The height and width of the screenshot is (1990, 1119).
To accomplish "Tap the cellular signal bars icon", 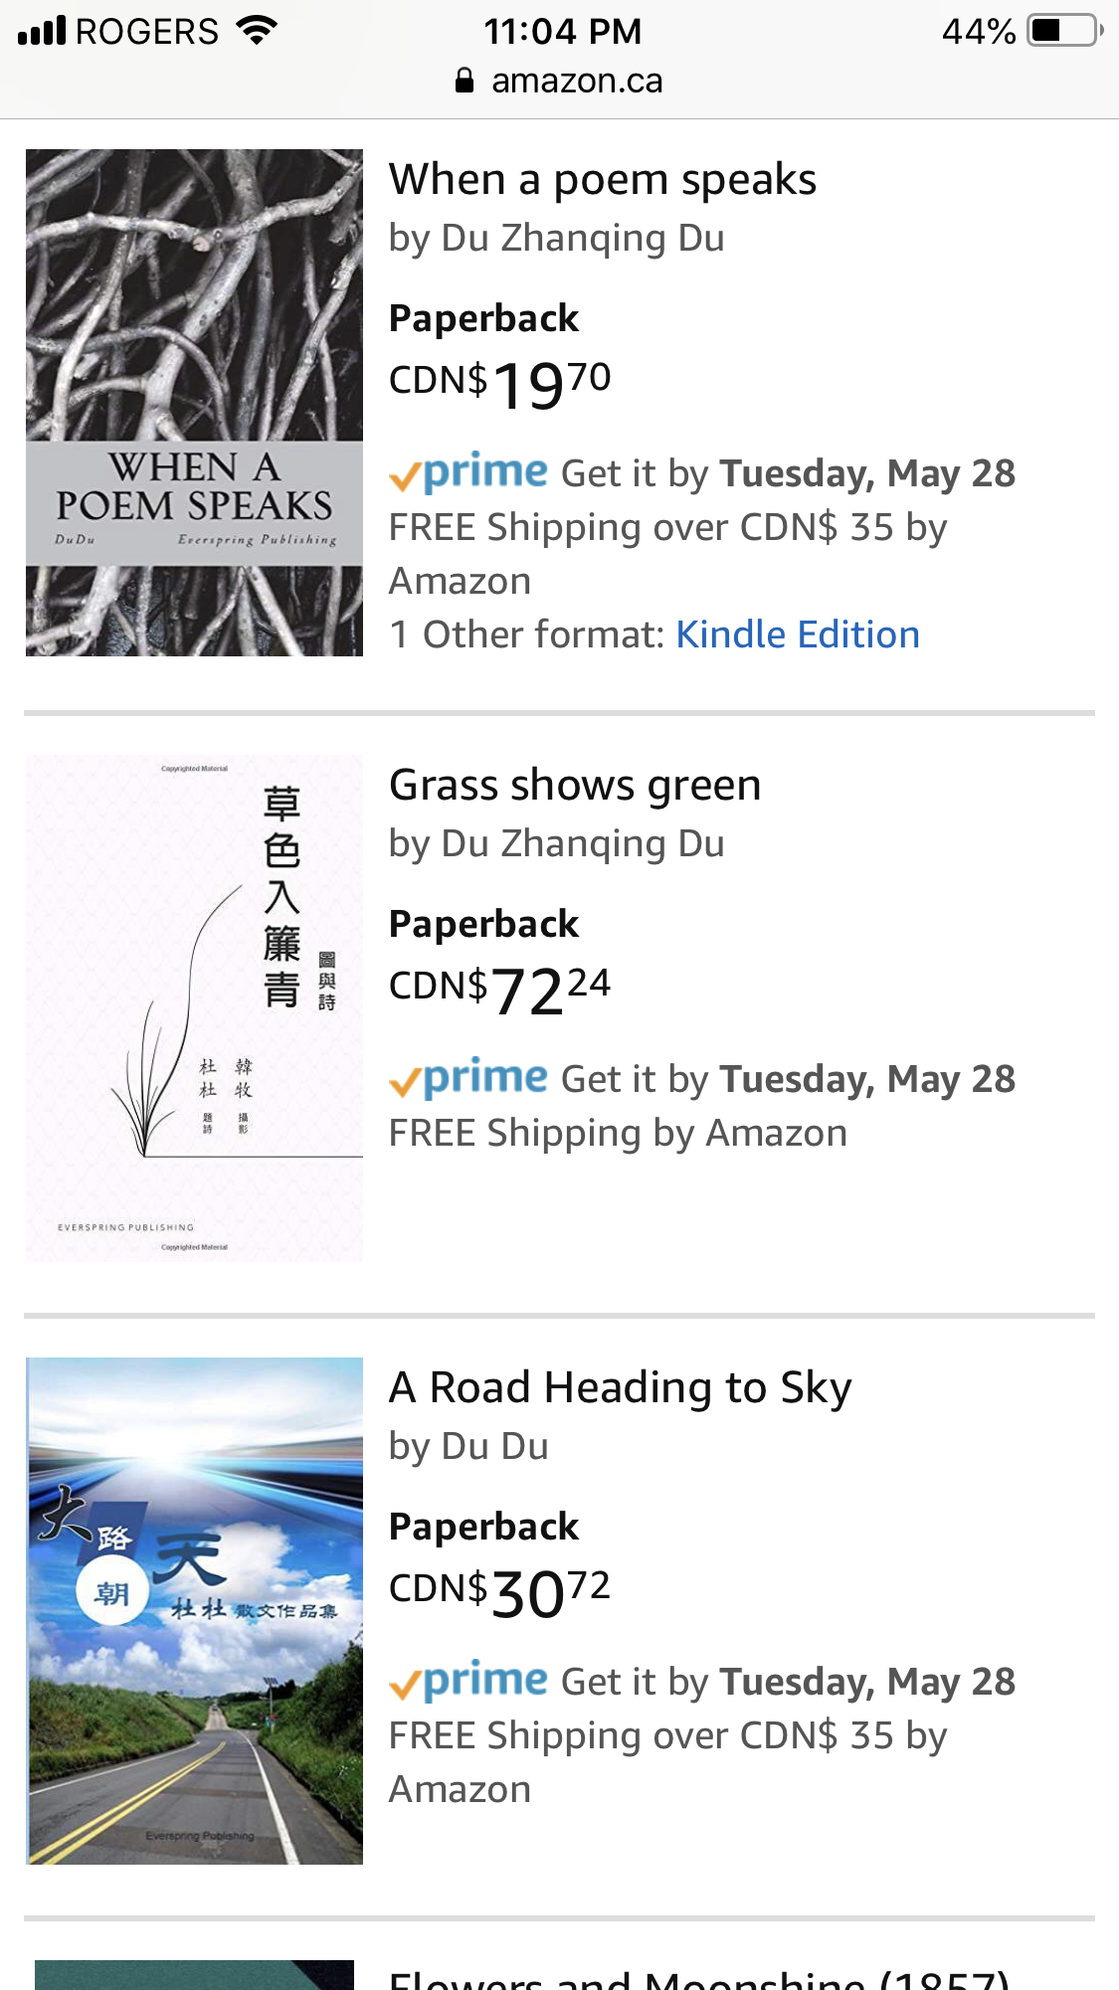I will pos(42,31).
